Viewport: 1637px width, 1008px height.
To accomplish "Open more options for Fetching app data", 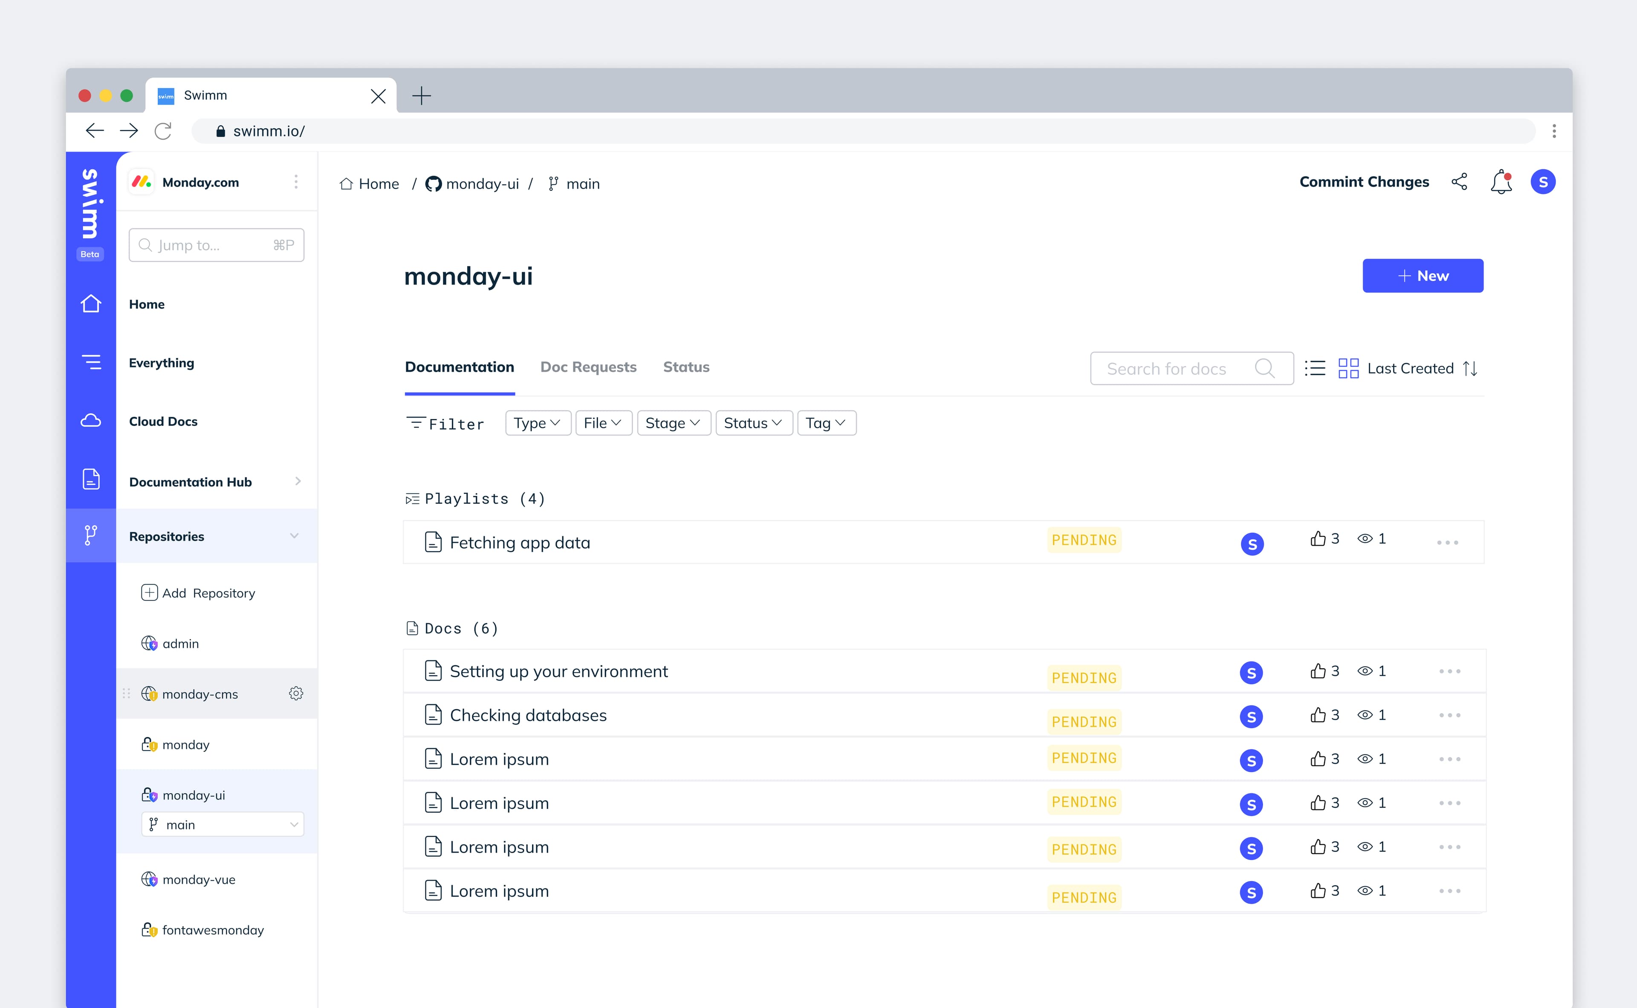I will tap(1448, 543).
